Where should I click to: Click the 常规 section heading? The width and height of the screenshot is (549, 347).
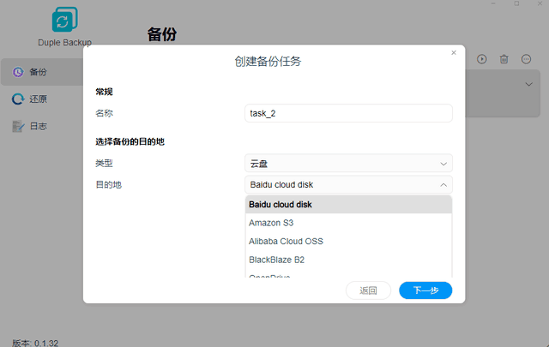click(104, 92)
